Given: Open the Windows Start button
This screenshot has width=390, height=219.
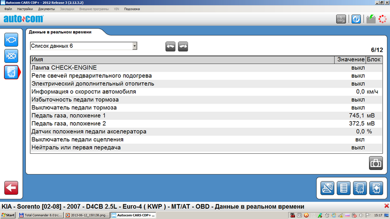Looking at the screenshot, I should point(8,215).
